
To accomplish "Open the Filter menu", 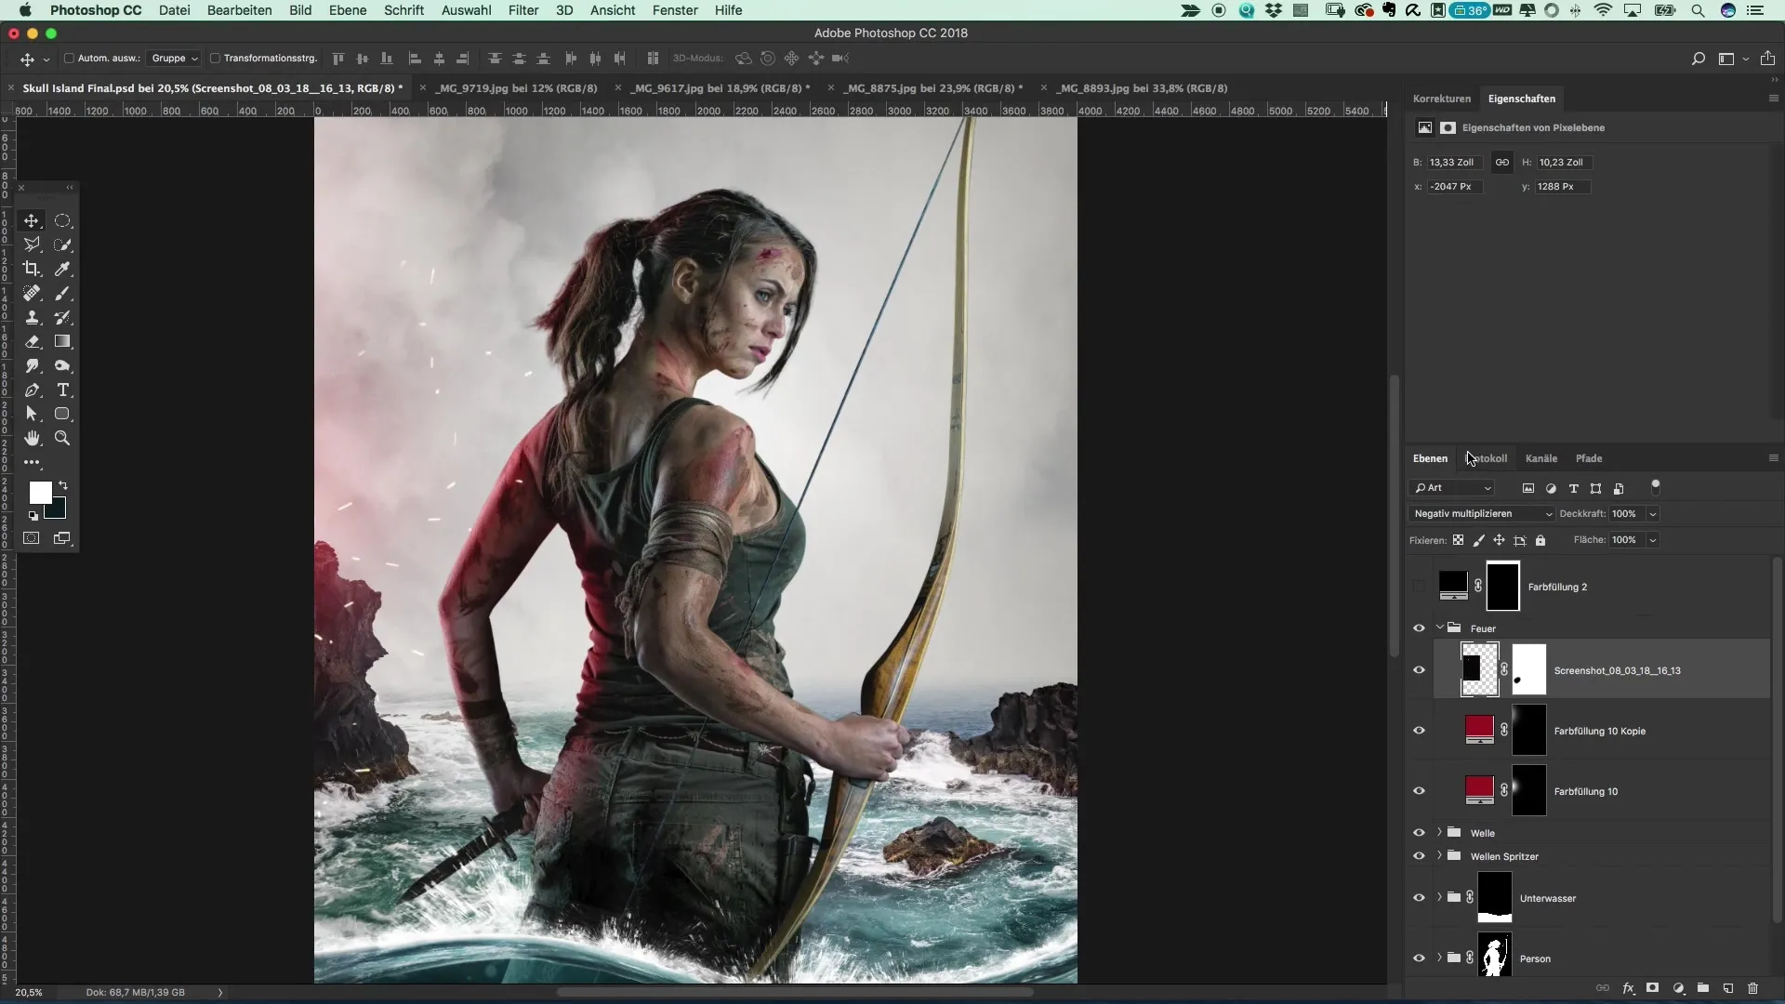I will (523, 10).
